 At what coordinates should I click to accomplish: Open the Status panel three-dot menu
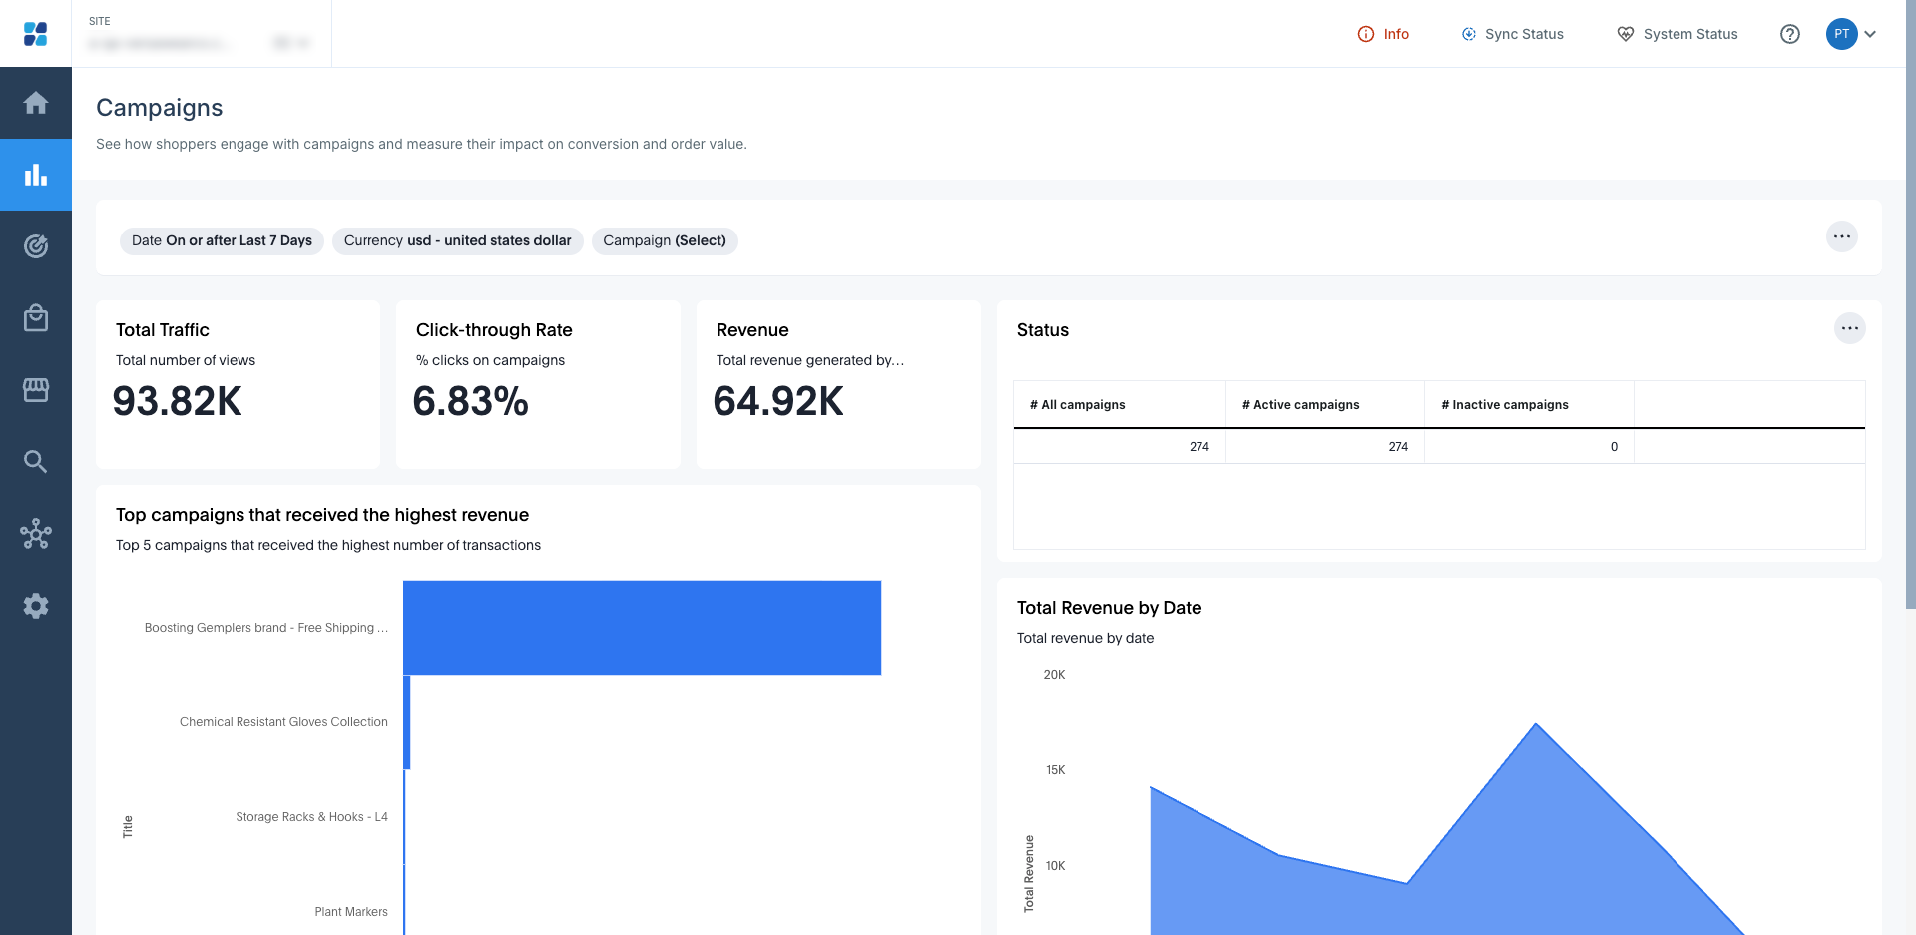pyautogui.click(x=1849, y=328)
